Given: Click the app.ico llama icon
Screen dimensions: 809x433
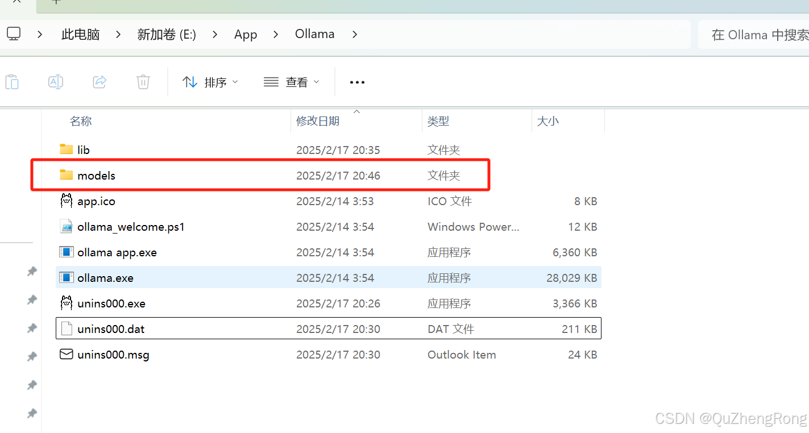Looking at the screenshot, I should pyautogui.click(x=67, y=201).
